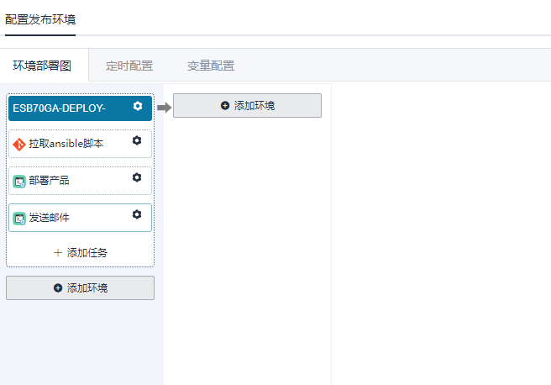Select the ESB70GA-DEPLOY- environment header
The image size is (551, 385).
[x=59, y=108]
